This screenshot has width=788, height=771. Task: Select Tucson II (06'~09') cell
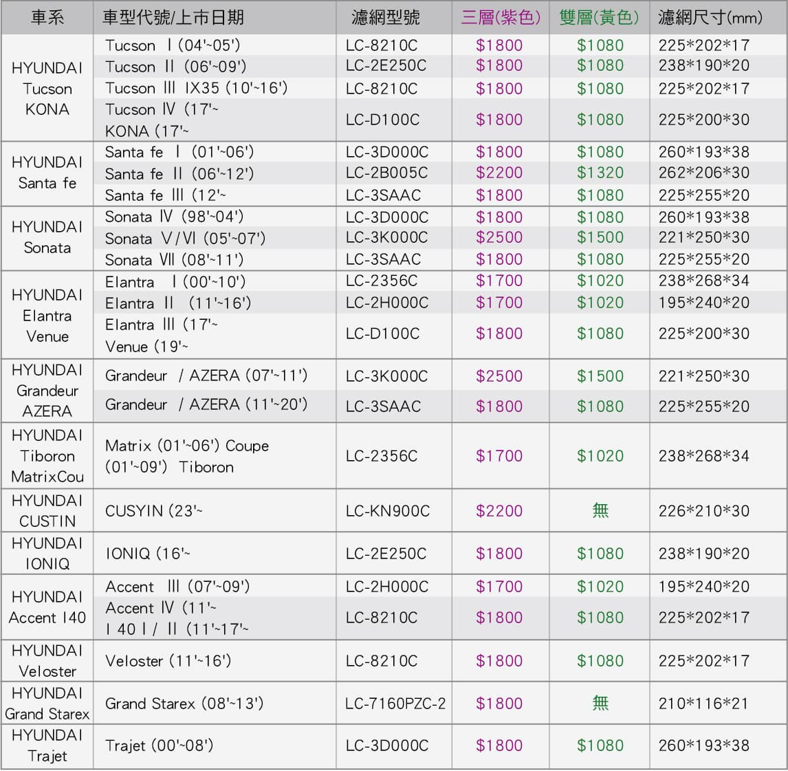pyautogui.click(x=175, y=66)
